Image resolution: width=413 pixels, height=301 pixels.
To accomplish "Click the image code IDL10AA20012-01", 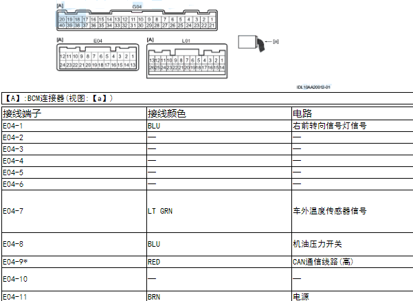I will click(x=313, y=87).
